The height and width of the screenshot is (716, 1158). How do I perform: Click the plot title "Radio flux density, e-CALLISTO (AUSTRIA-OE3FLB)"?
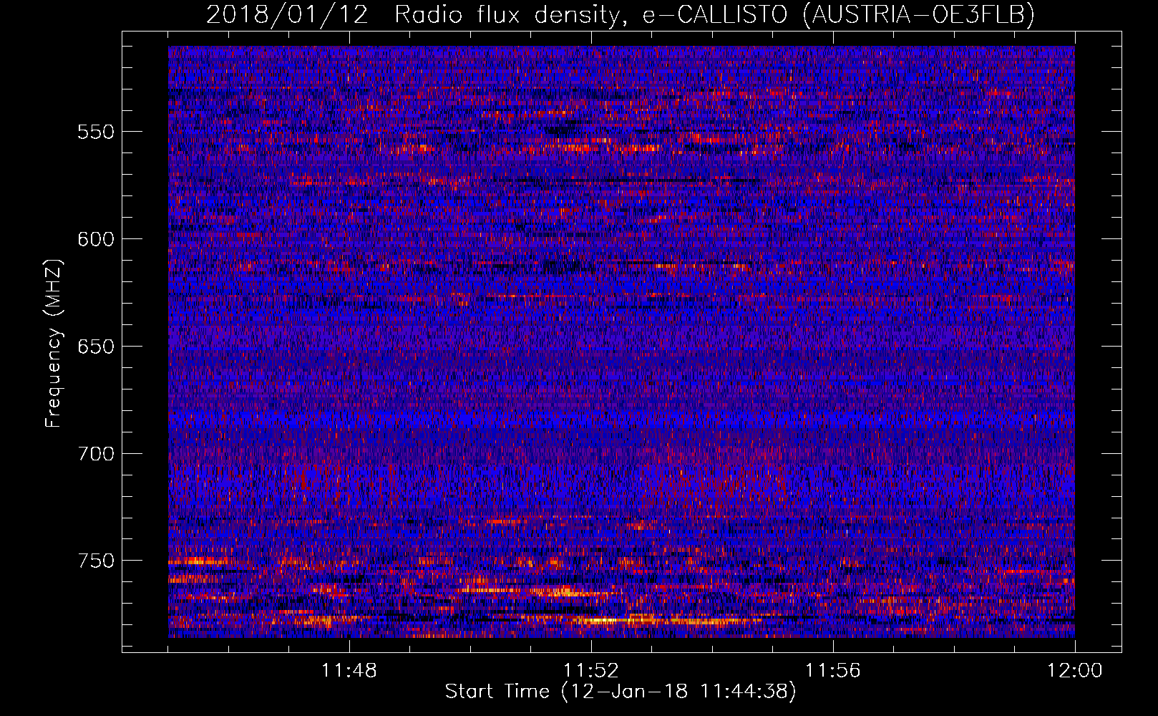pos(714,14)
